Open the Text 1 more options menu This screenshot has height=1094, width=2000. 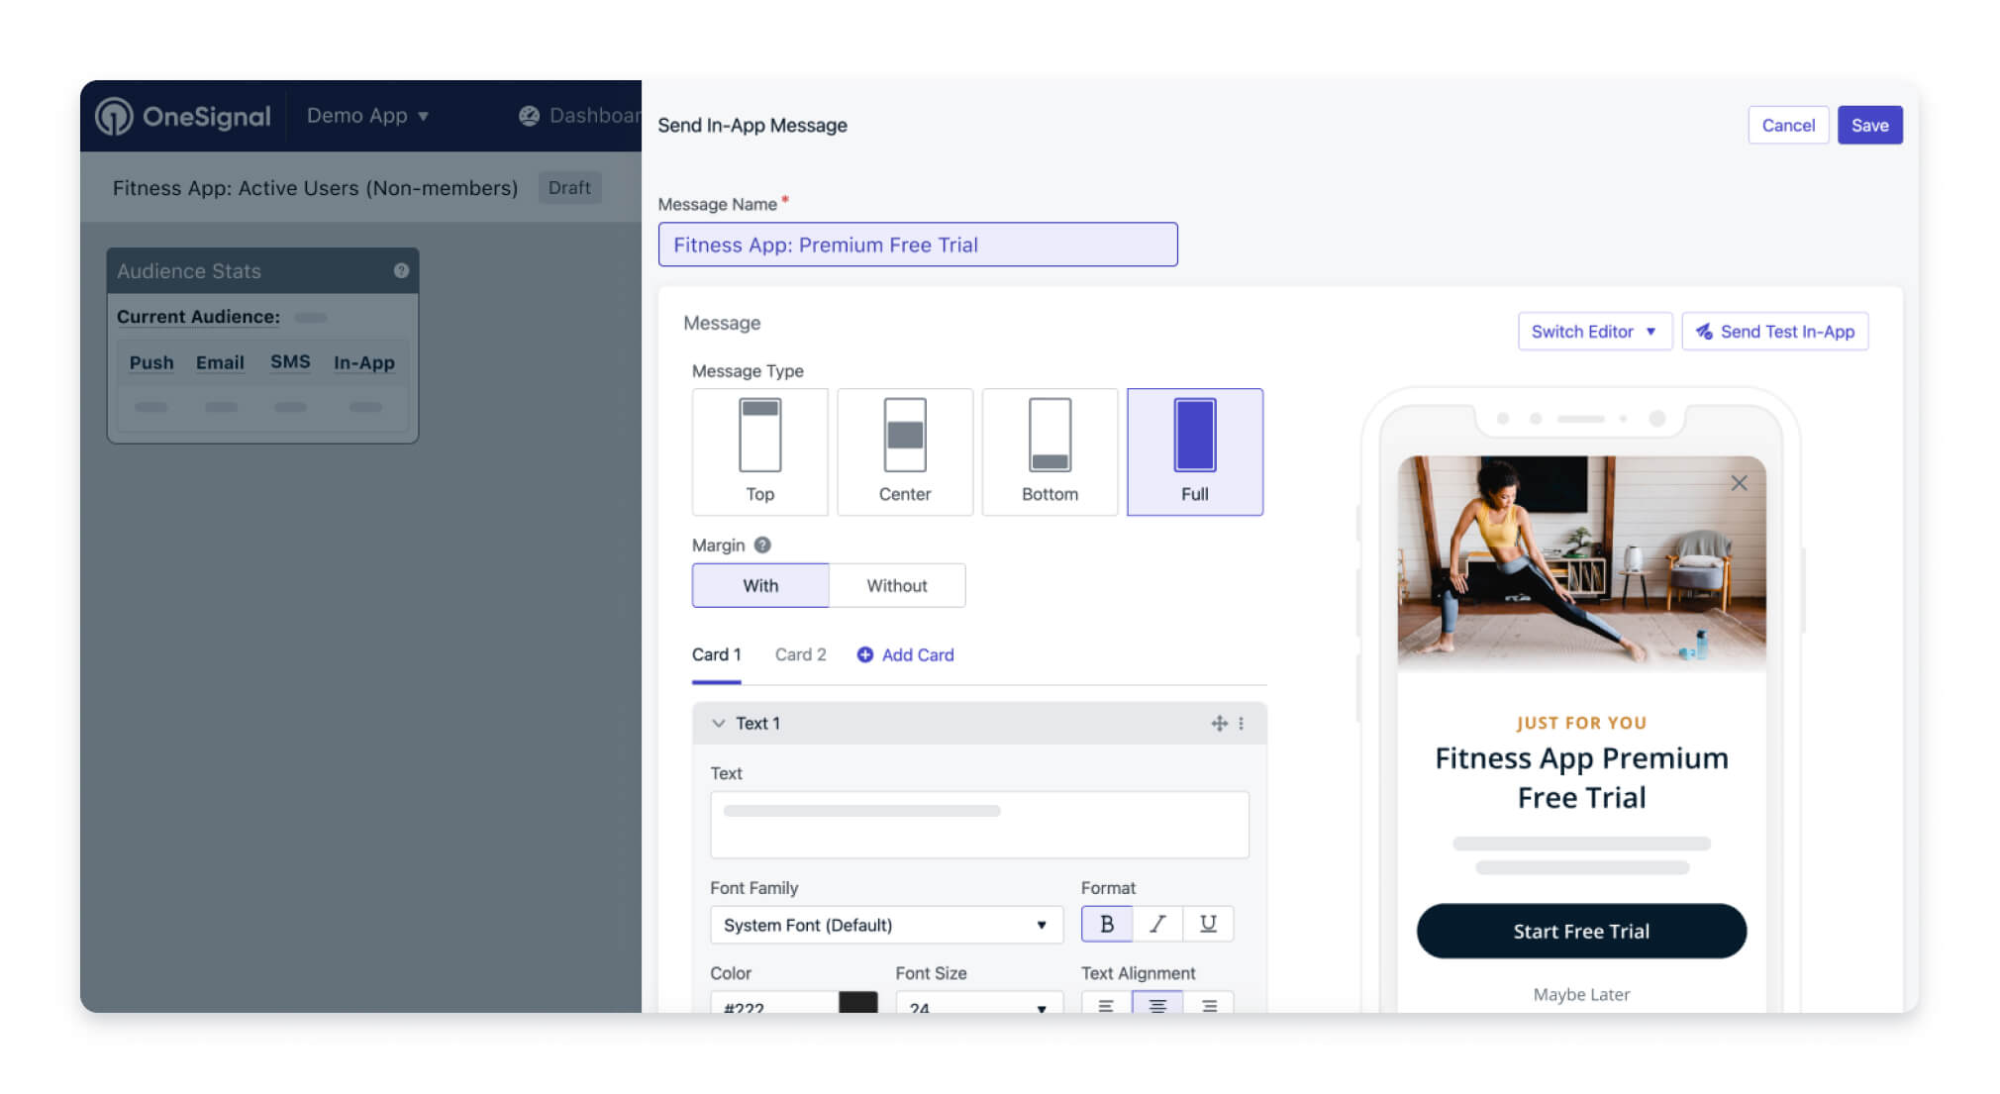pos(1241,724)
